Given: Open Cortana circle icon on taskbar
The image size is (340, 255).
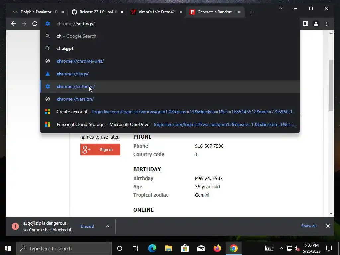Looking at the screenshot, I should pyautogui.click(x=119, y=248).
